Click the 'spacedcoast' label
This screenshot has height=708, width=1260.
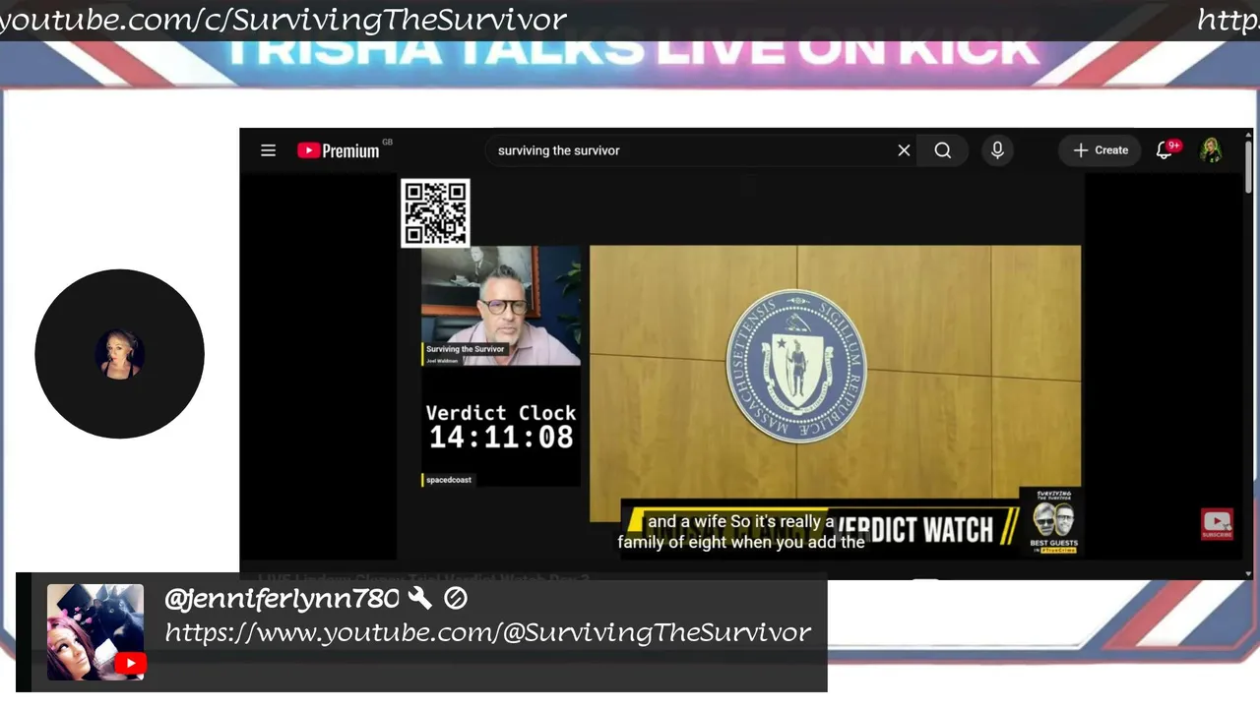448,480
